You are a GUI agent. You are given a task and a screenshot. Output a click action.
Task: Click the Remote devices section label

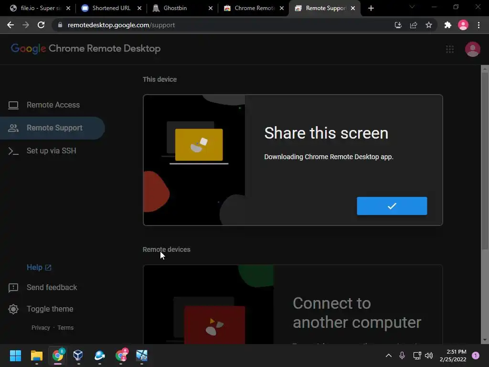pos(166,249)
